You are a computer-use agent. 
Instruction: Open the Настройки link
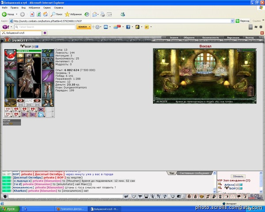pyautogui.click(x=253, y=40)
